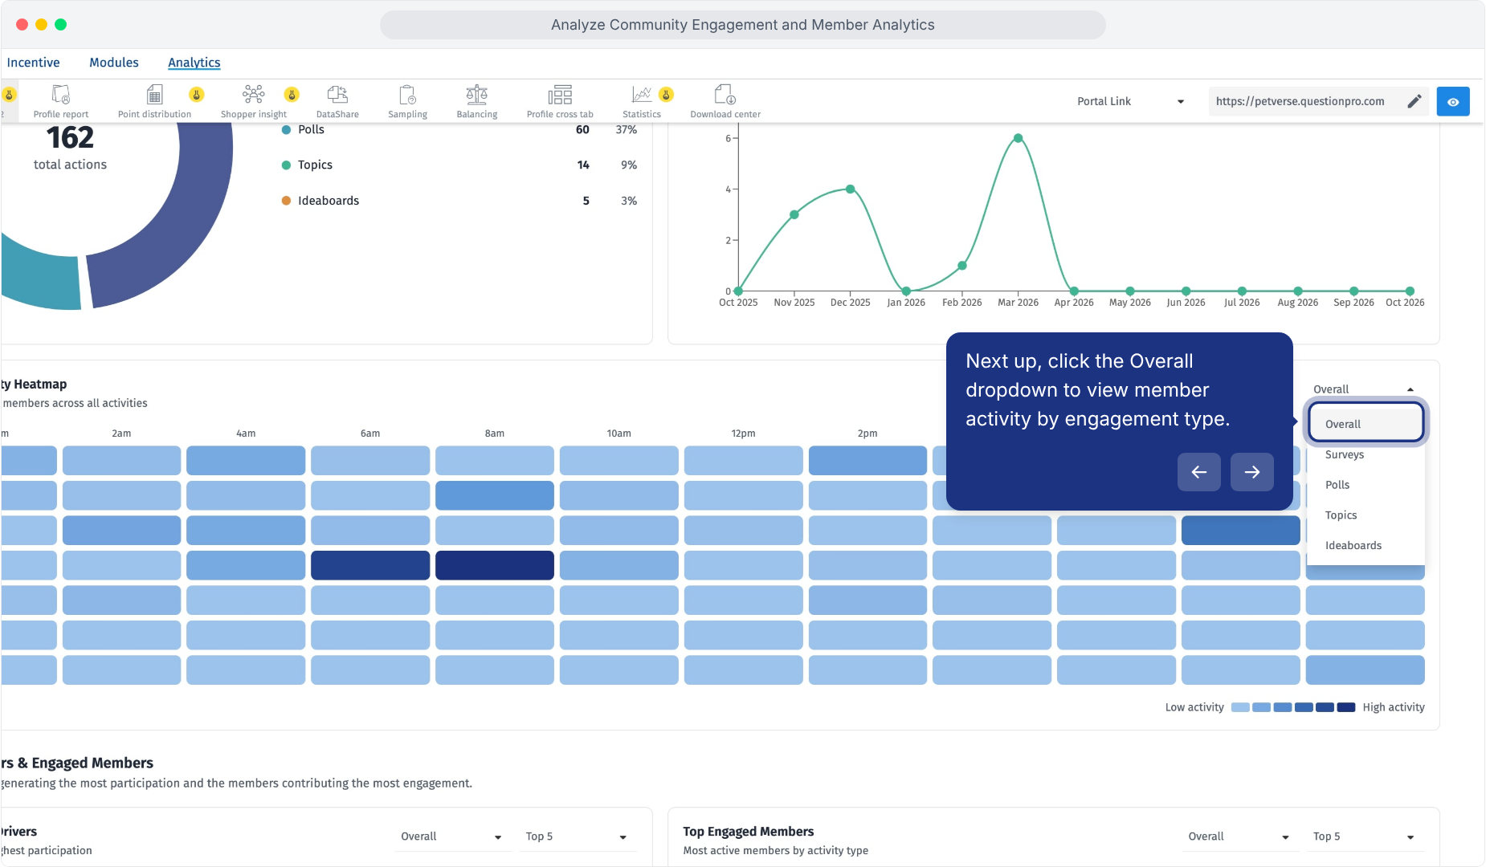Open the Shopper insight tool
The image size is (1486, 867).
254,101
